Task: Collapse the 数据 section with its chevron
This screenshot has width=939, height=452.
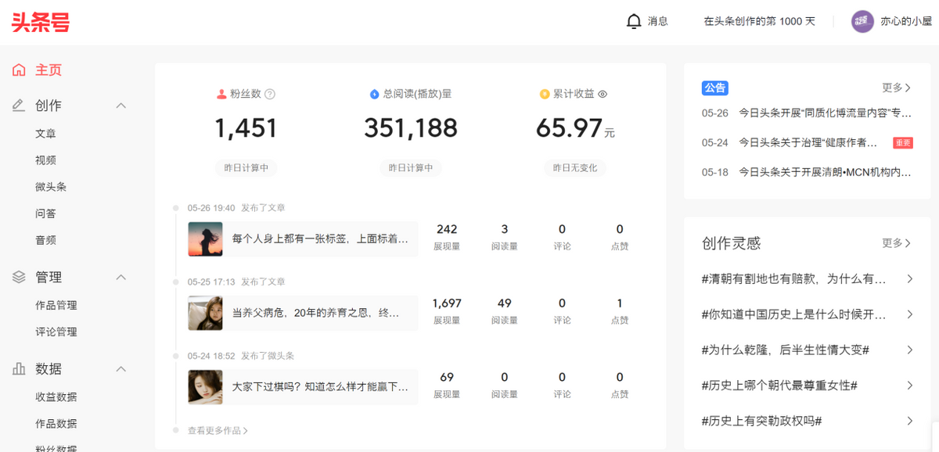Action: tap(121, 368)
